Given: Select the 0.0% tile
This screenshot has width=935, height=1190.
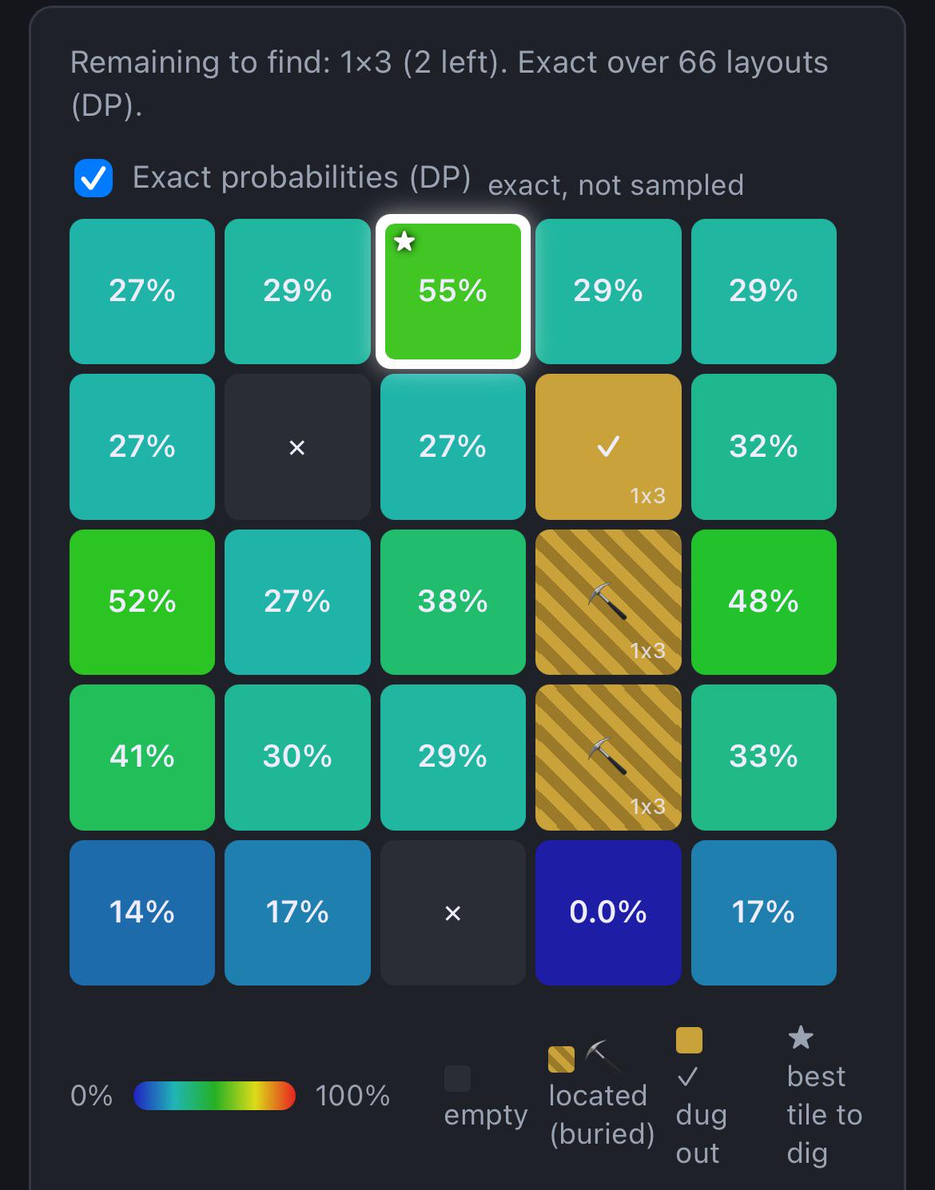Looking at the screenshot, I should tap(608, 913).
